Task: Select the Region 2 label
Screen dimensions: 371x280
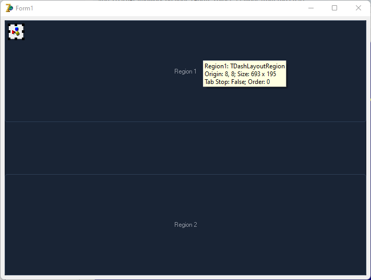Action: (186, 225)
